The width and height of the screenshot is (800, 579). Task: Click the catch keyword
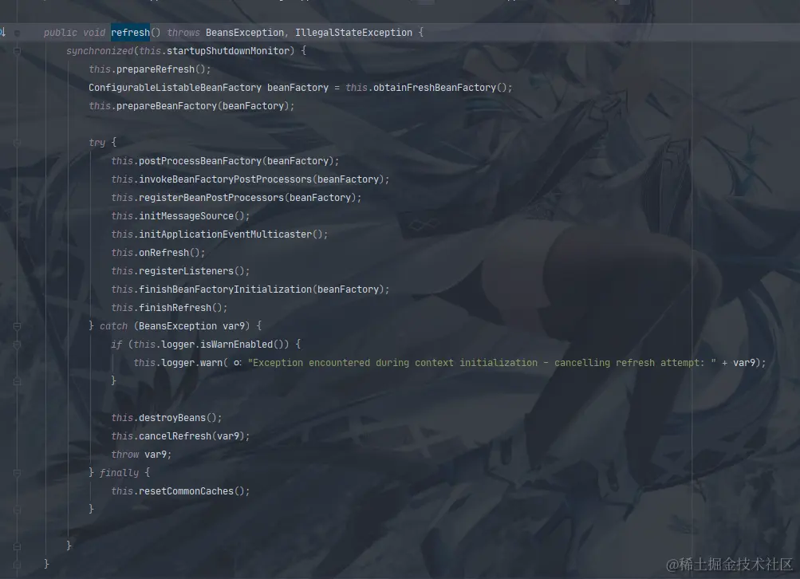coord(113,326)
